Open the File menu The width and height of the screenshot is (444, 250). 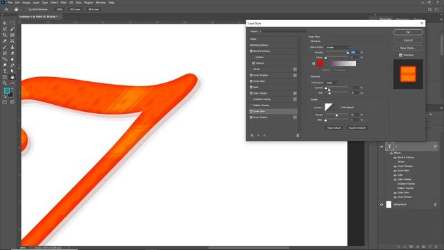(x=10, y=3)
